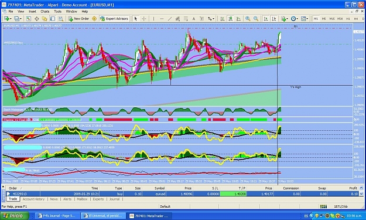The image size is (366, 220).
Task: Sort trades by Order column header
Action: [x=23, y=188]
